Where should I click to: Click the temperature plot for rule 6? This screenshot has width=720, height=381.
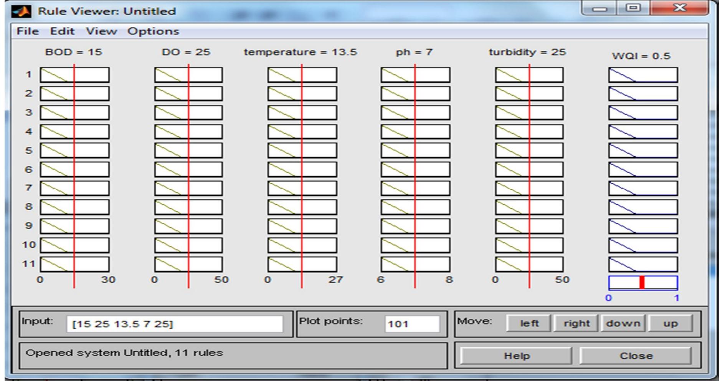(x=302, y=169)
